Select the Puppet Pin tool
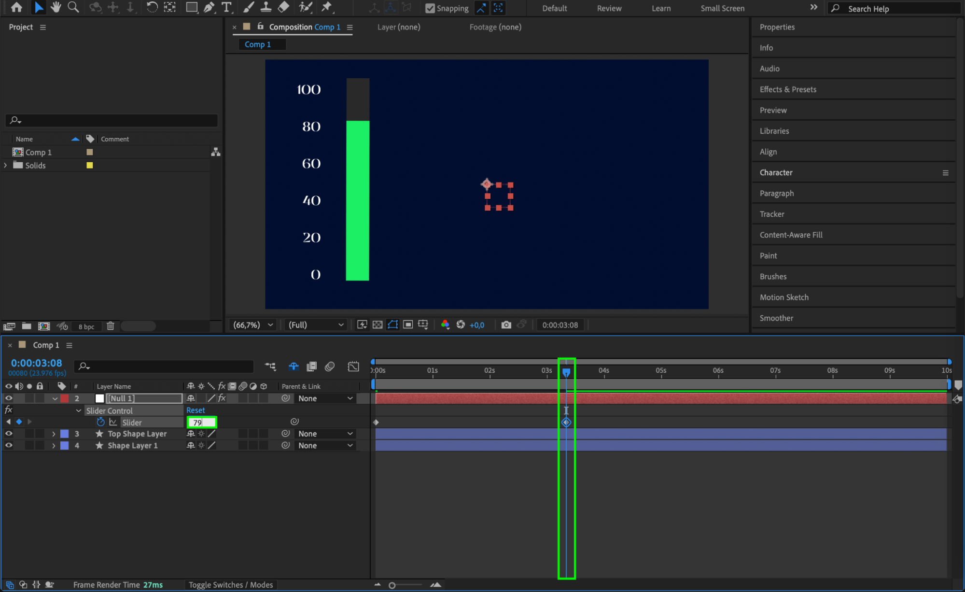The width and height of the screenshot is (965, 592). point(327,7)
